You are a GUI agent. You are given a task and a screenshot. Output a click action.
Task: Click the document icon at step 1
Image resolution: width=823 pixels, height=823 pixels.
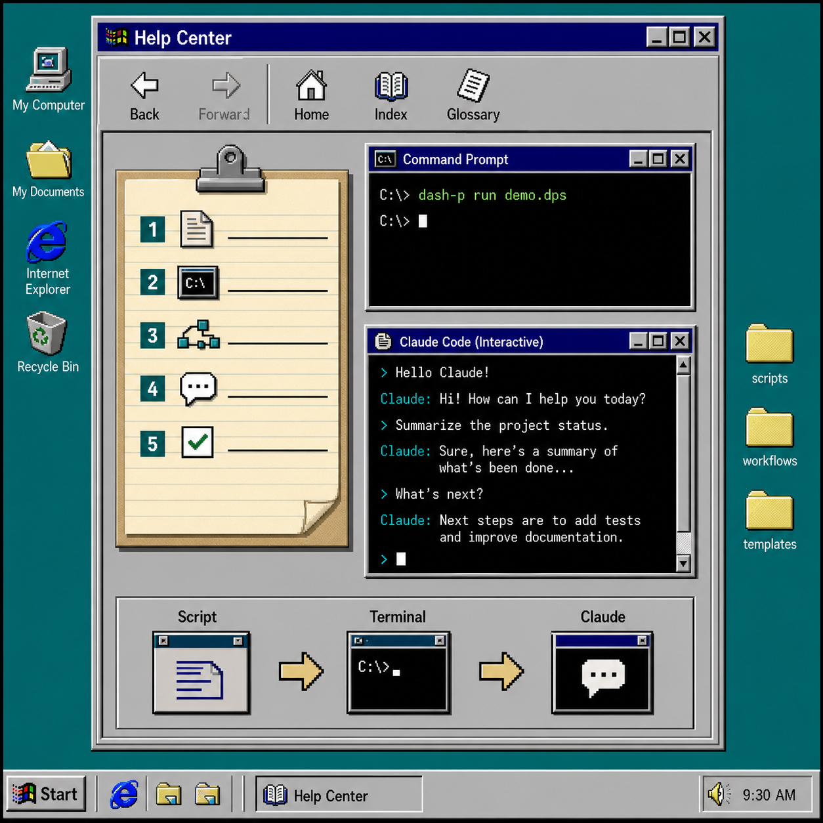(197, 229)
